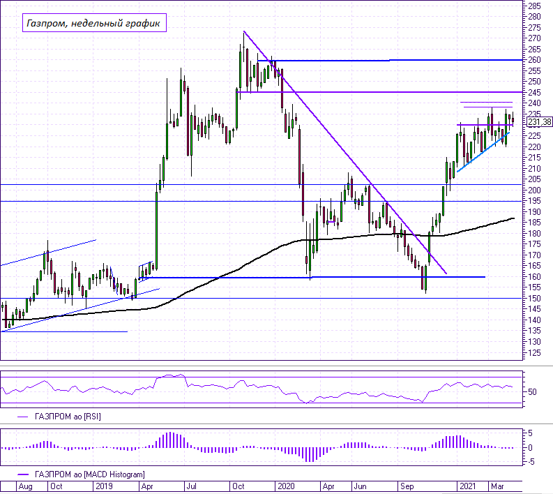Select the 'Sep' label on the time axis

407,486
